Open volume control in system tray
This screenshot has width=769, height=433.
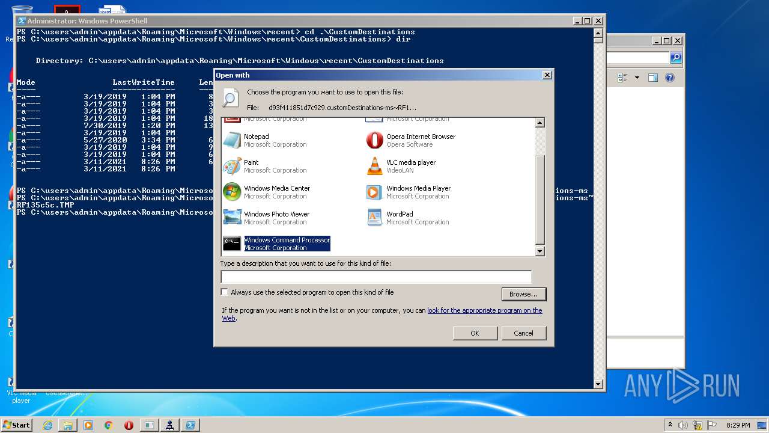pos(683,425)
